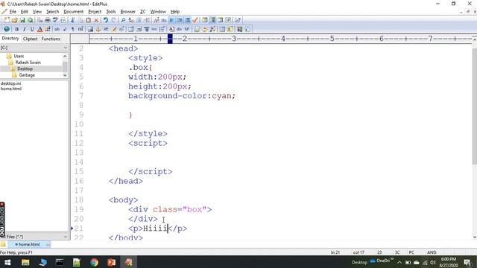Open the All Files filter dropdown
The image size is (477, 268).
[x=65, y=237]
